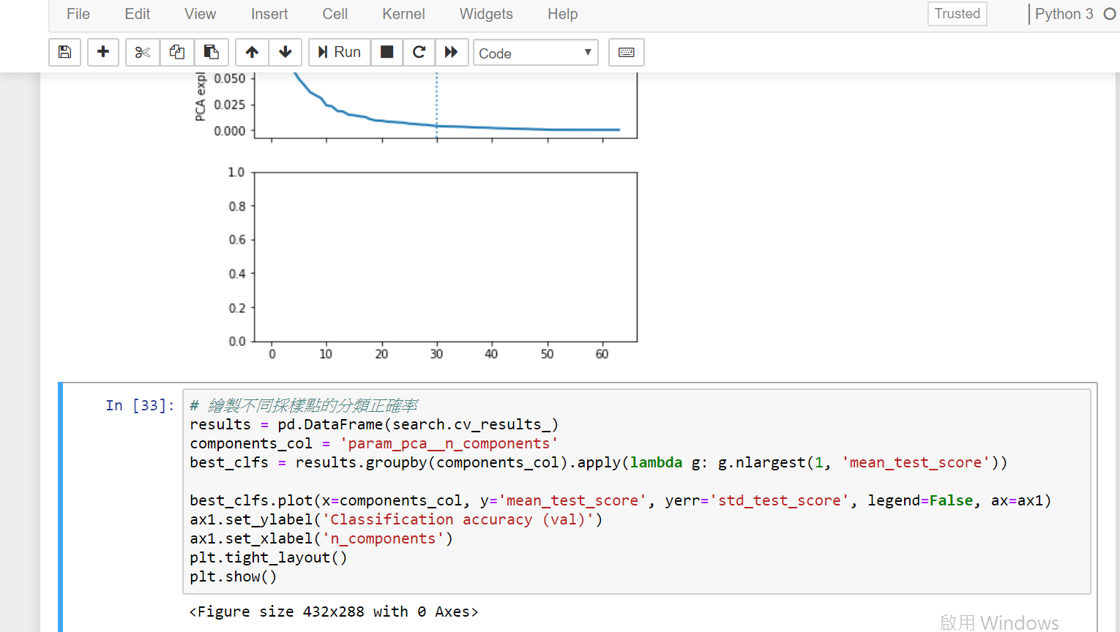
Task: Move selected cell down arrow
Action: 285,52
